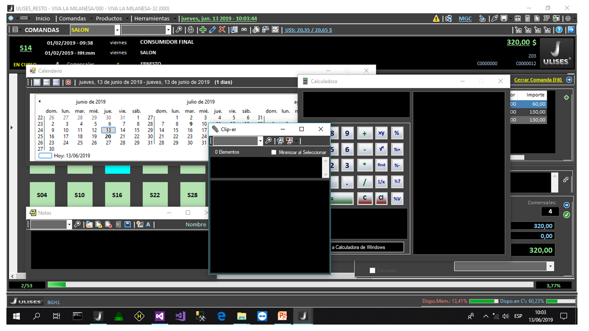
Task: Open the Notas toolbar combo box dropdown
Action: 69,225
